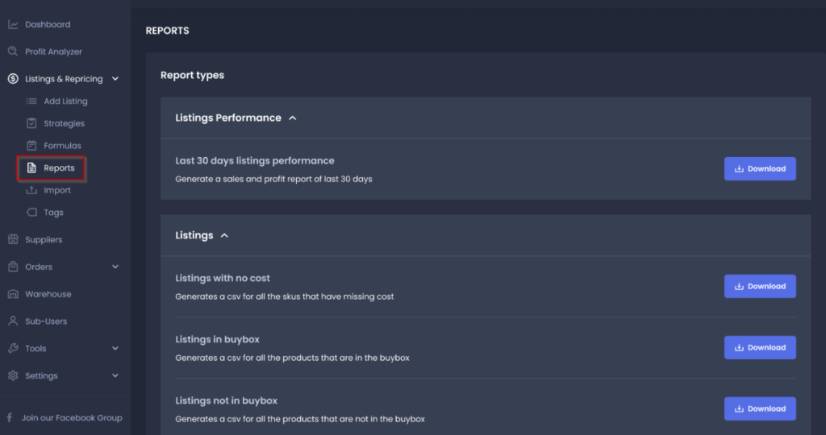The width and height of the screenshot is (826, 435).
Task: Expand the Orders menu chevron
Action: tap(115, 267)
